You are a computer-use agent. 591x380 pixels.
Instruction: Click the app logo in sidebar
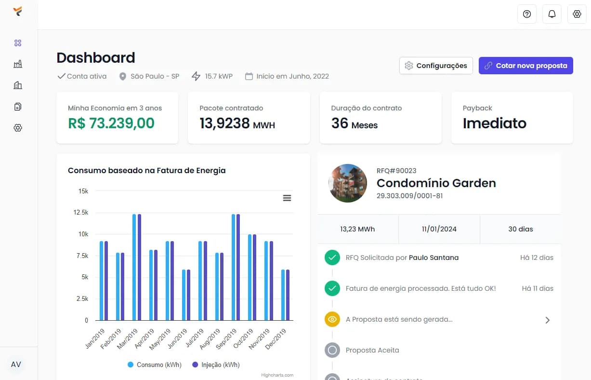pos(18,12)
